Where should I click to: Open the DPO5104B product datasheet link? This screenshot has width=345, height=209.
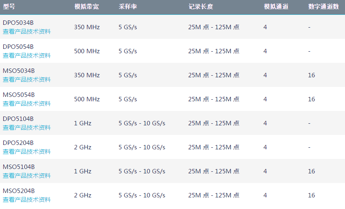pyautogui.click(x=27, y=128)
